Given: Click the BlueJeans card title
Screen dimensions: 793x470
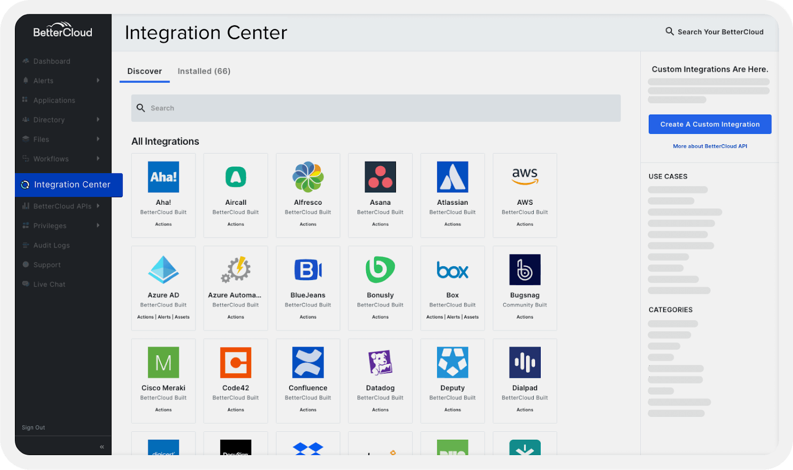Looking at the screenshot, I should click(308, 295).
